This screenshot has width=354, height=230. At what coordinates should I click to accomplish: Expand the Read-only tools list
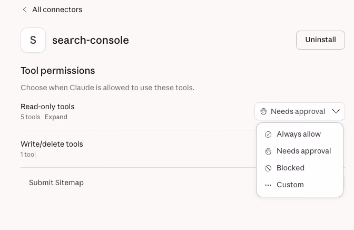pyautogui.click(x=56, y=117)
